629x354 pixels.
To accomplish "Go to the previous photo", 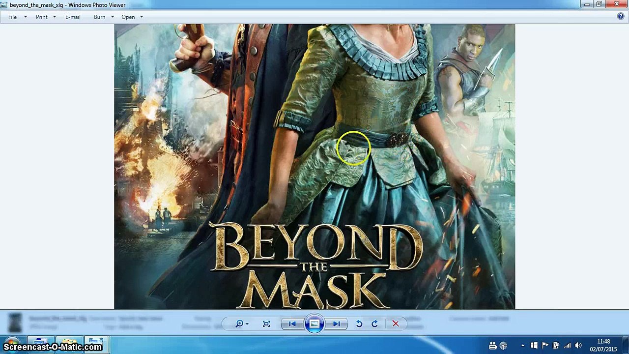I will click(292, 324).
